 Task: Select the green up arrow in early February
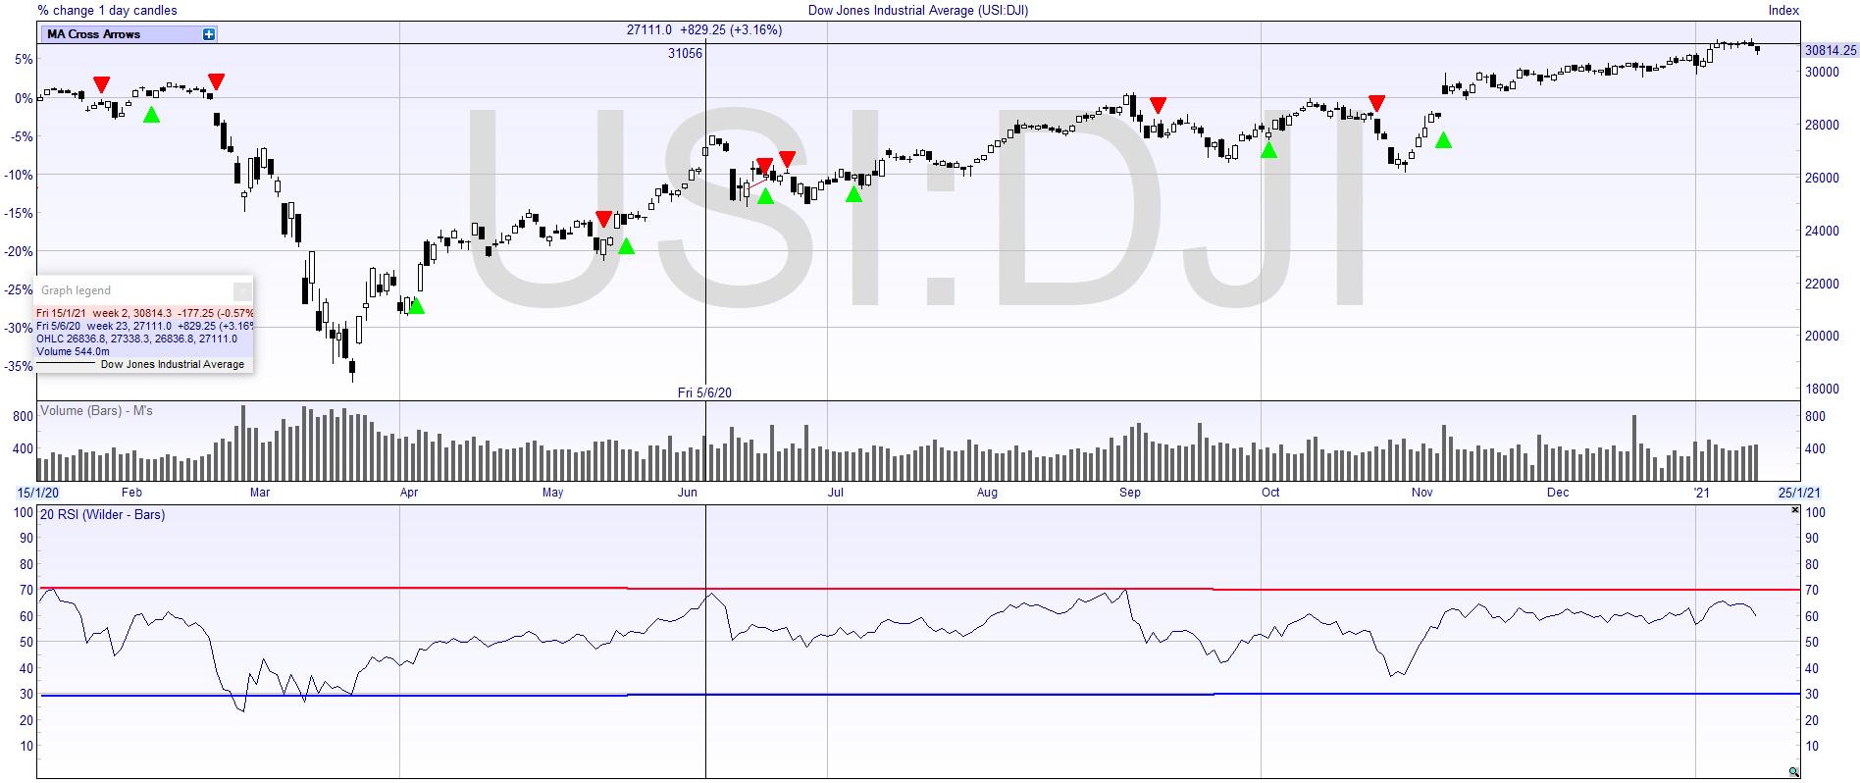(151, 115)
